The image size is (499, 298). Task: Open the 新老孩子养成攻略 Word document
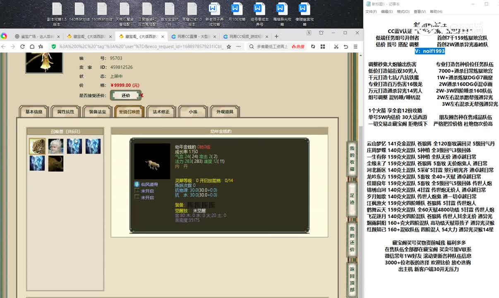pos(214,14)
